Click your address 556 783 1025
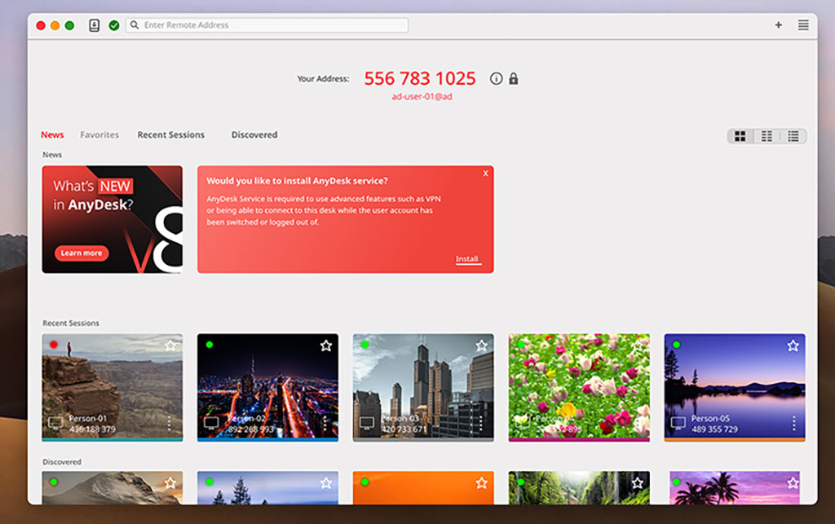Screen dimensions: 835x524 420,79
